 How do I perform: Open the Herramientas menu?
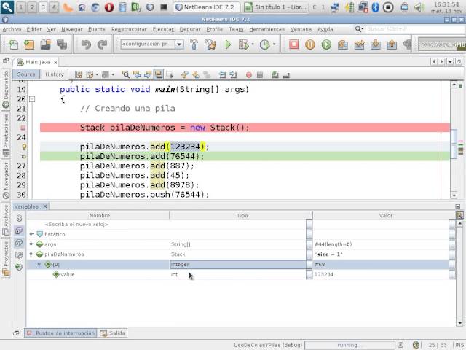(x=267, y=29)
